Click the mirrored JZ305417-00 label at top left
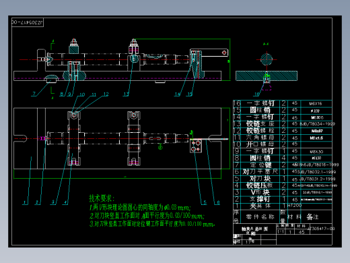Screen dimensions: 350x263 (27, 22)
